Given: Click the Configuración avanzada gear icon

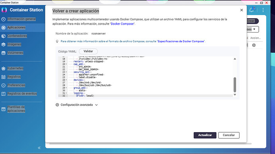Looking at the screenshot, I should (57, 105).
